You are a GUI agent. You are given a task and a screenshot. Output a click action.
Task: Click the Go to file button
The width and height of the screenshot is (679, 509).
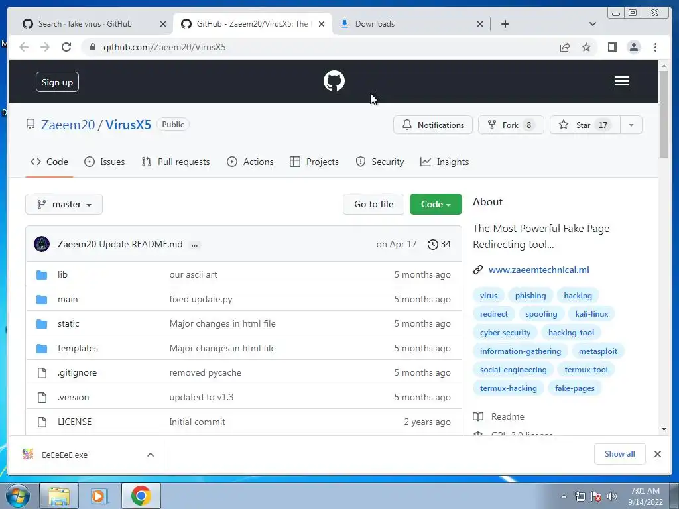(x=373, y=204)
